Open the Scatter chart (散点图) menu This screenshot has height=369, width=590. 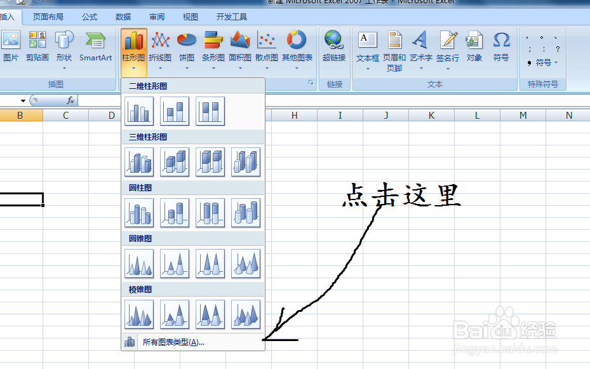pyautogui.click(x=267, y=50)
